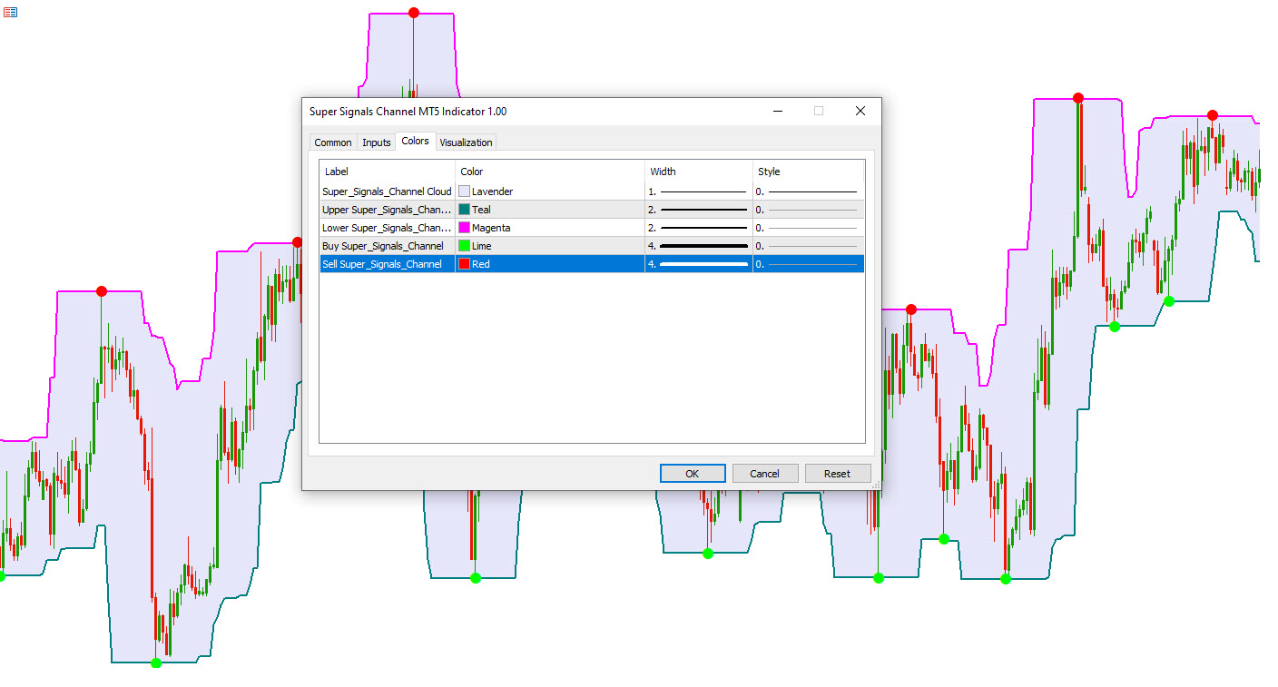Open the Style selector for the Upper channel line
Screen dimensions: 1278x687
pos(806,210)
